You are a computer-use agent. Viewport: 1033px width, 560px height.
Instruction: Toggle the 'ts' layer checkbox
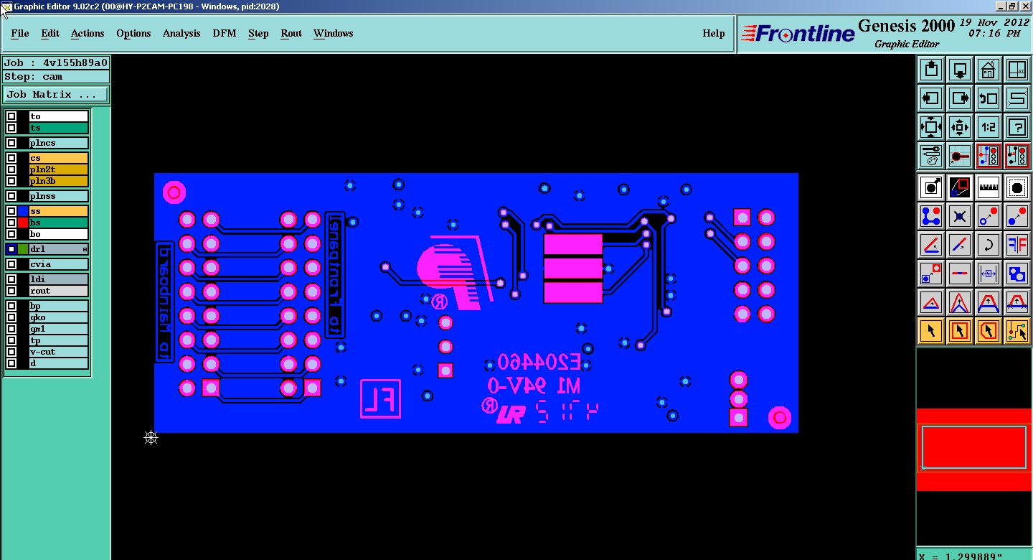[11, 128]
